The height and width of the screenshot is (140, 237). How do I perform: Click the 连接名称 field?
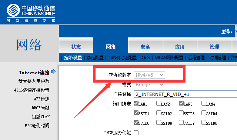pos(185,94)
